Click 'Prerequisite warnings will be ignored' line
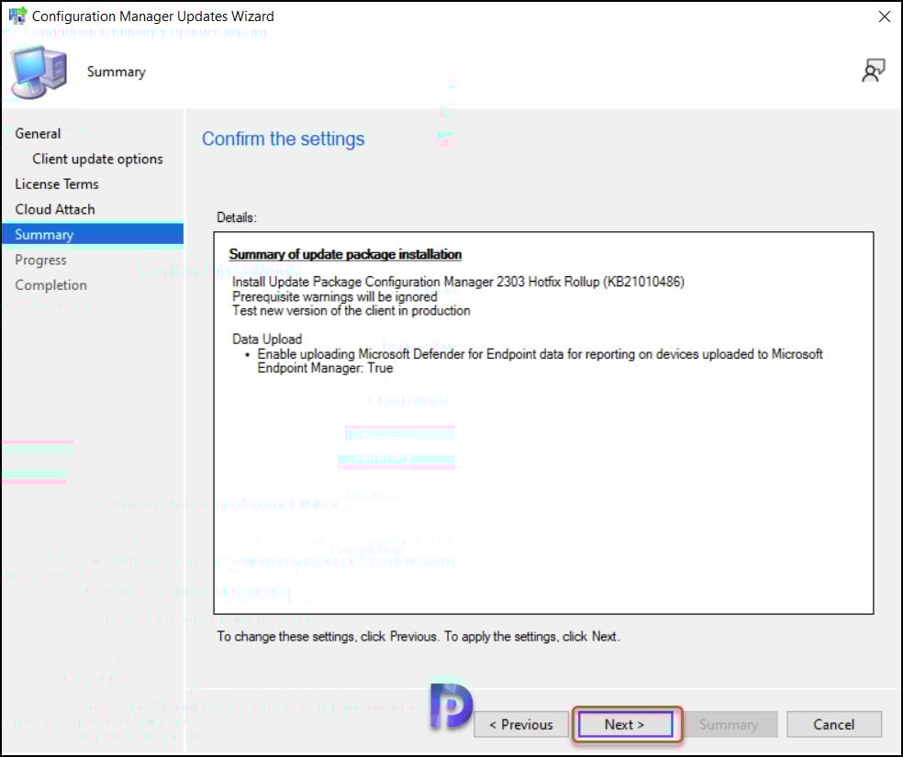This screenshot has height=757, width=903. [x=335, y=297]
